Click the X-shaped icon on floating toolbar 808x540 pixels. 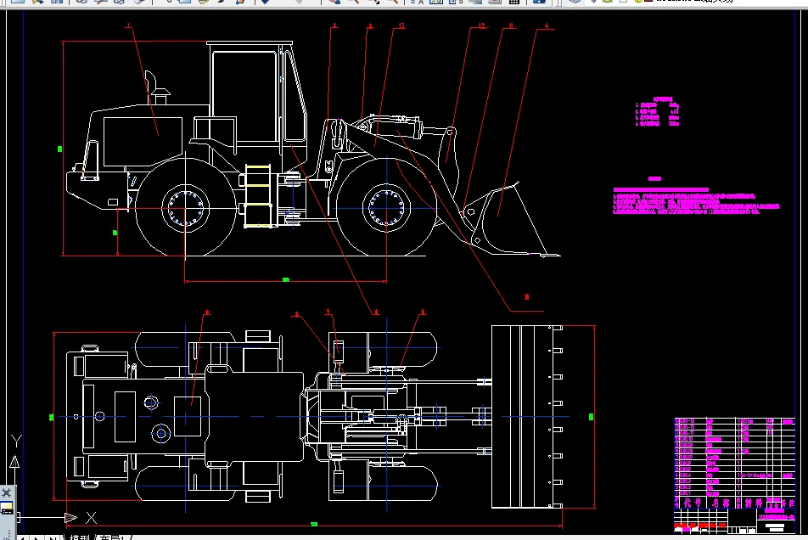click(x=7, y=492)
